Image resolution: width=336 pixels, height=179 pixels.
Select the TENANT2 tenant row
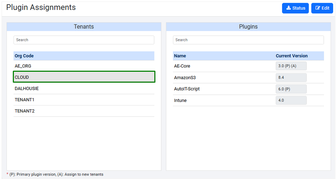tap(84, 111)
